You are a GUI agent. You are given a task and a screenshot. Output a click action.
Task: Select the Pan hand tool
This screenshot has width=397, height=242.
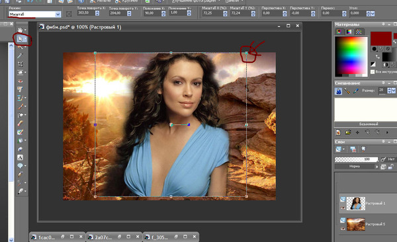20,30
